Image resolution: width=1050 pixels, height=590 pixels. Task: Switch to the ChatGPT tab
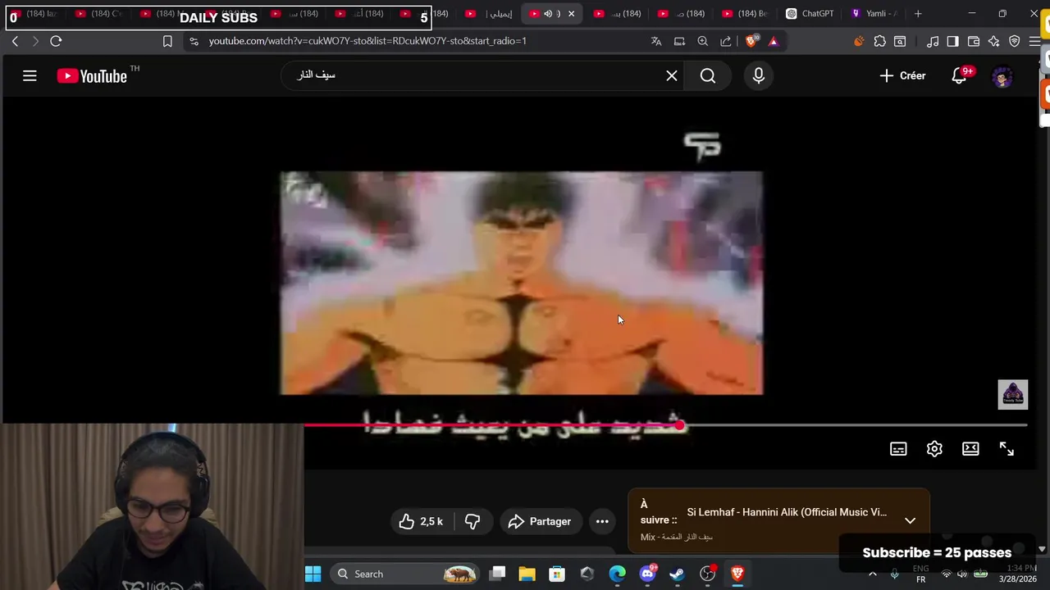point(810,14)
